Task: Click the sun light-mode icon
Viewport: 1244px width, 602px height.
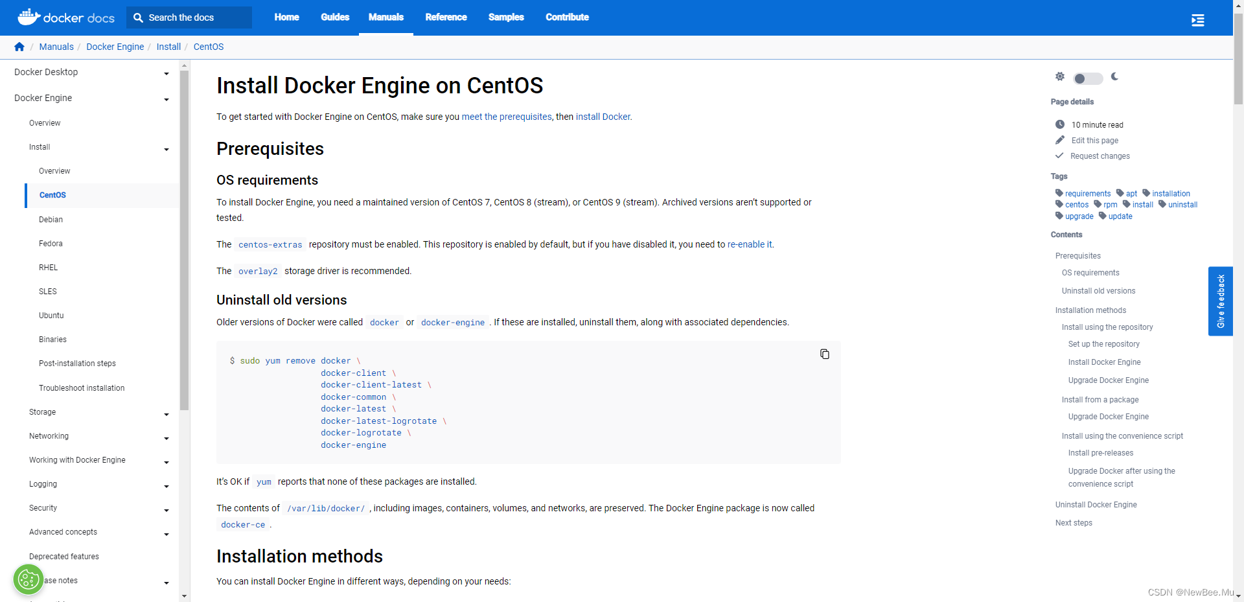Action: click(x=1060, y=76)
